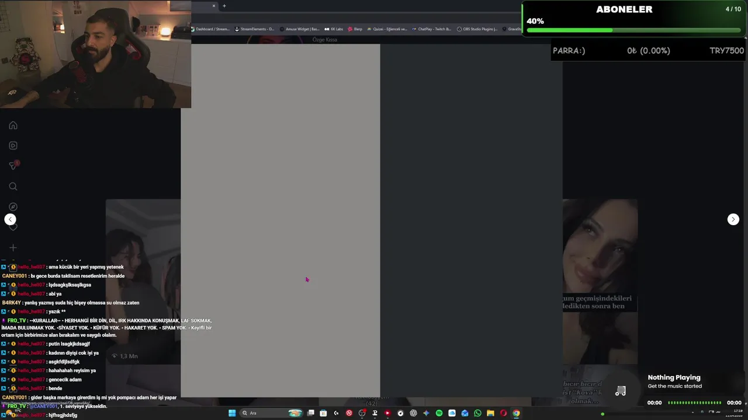Viewport: 748px width, 420px height.
Task: Open Dashboard / Stream bookmark
Action: pos(210,29)
